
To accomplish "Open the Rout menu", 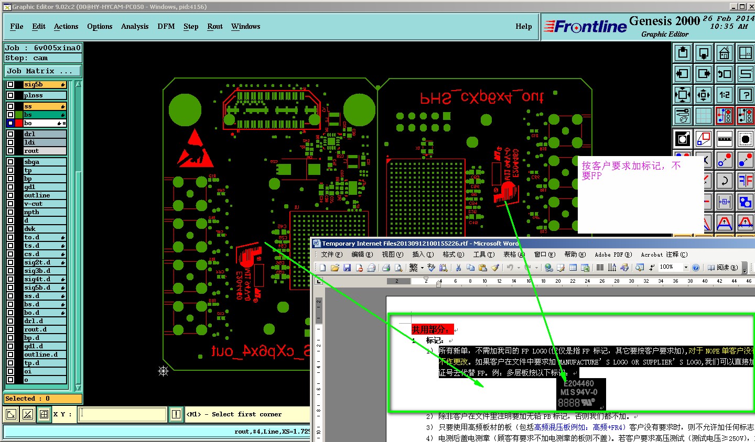I will tap(215, 26).
